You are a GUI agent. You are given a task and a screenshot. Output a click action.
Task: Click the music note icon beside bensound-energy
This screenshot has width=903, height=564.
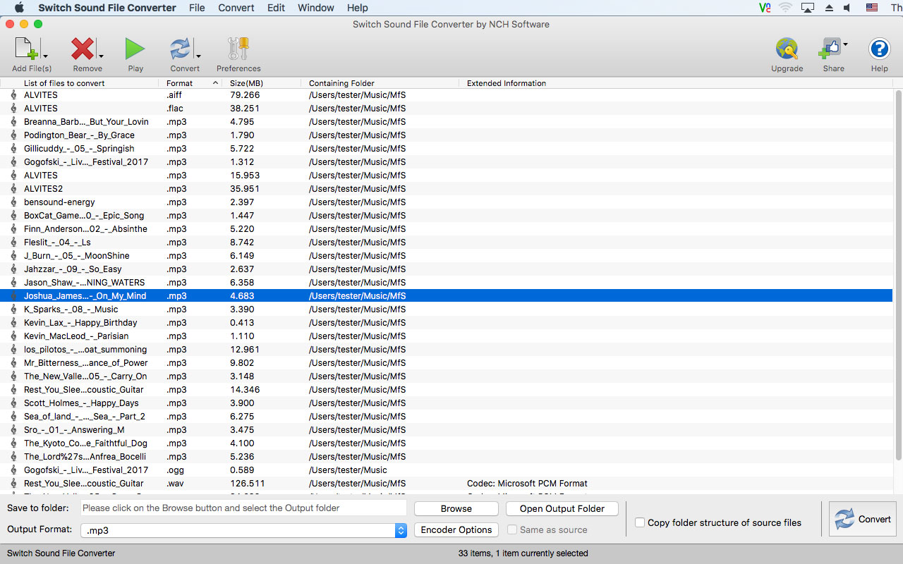13,202
